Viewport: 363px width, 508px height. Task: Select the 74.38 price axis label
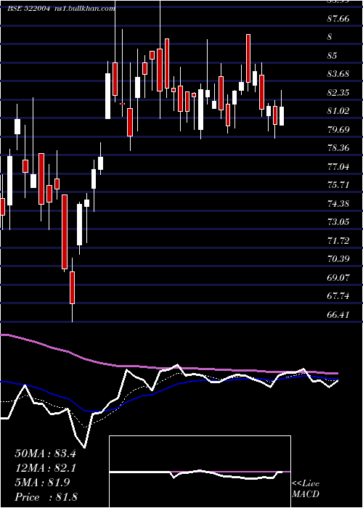pos(338,204)
